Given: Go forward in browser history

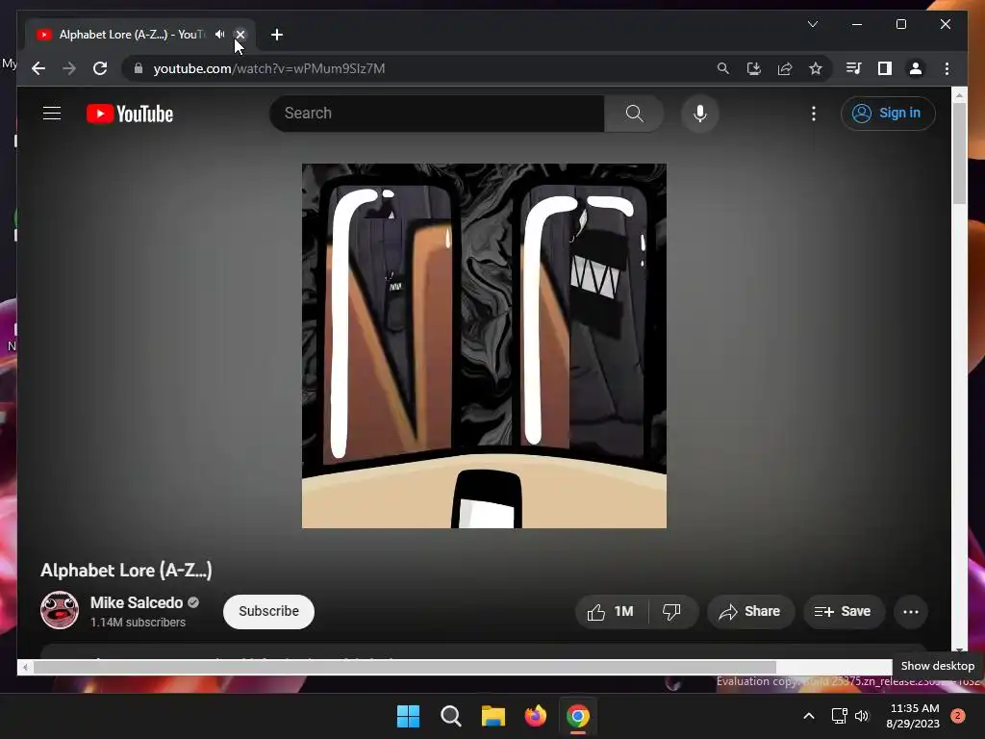Looking at the screenshot, I should pyautogui.click(x=69, y=68).
